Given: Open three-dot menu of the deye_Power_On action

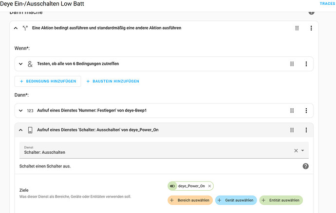Looking at the screenshot, I should click(x=306, y=130).
